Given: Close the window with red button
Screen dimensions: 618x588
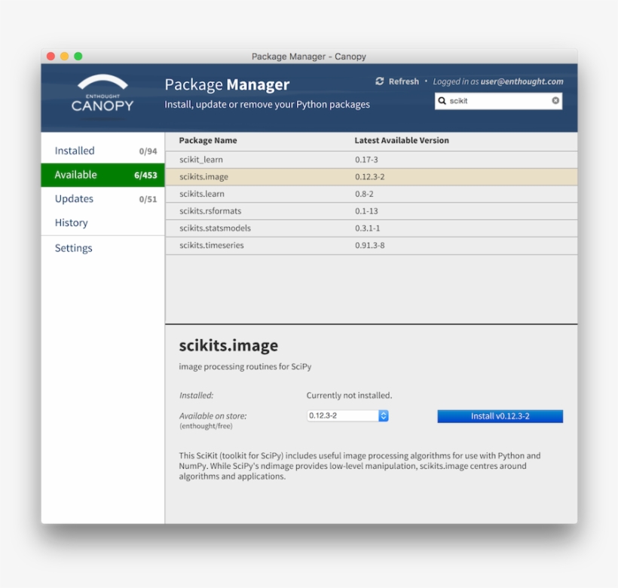Looking at the screenshot, I should [50, 57].
